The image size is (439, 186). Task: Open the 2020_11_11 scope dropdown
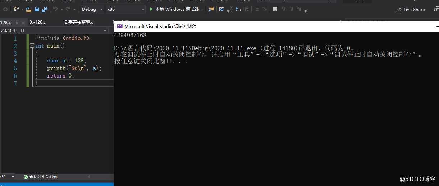54,31
